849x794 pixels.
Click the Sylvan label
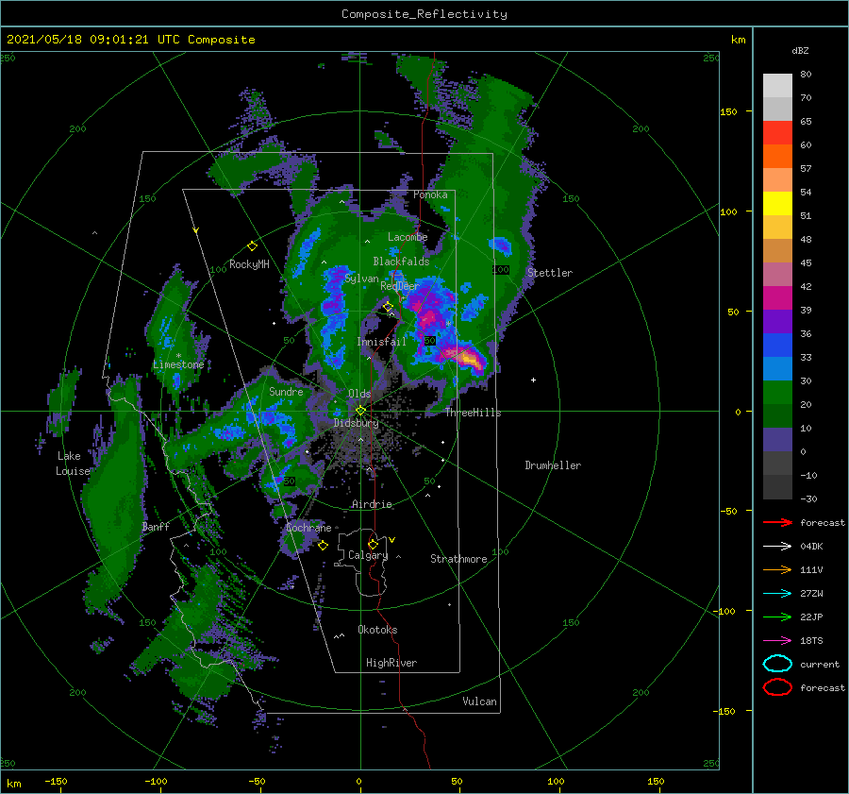[361, 279]
